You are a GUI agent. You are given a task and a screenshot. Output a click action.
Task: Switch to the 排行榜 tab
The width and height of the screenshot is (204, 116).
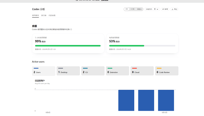pos(44,15)
